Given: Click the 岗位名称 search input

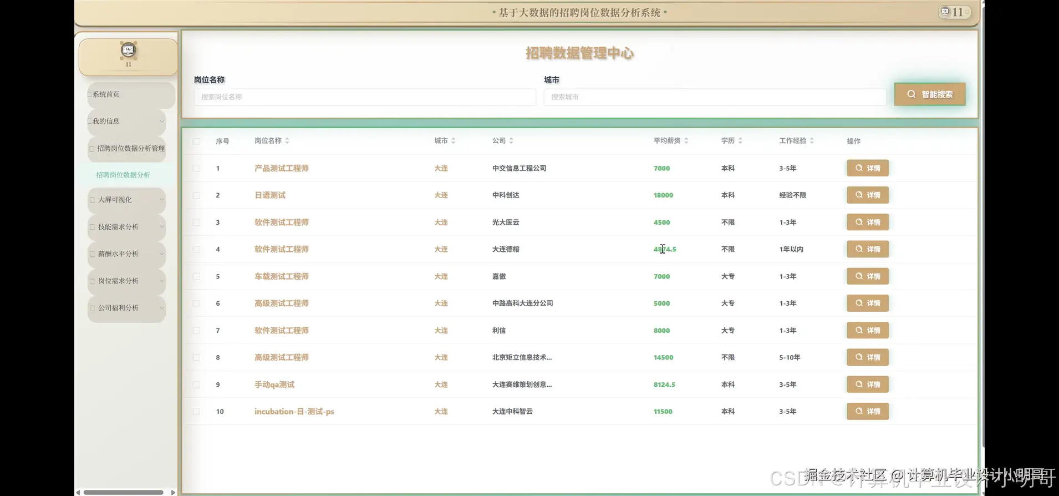Looking at the screenshot, I should coord(365,97).
